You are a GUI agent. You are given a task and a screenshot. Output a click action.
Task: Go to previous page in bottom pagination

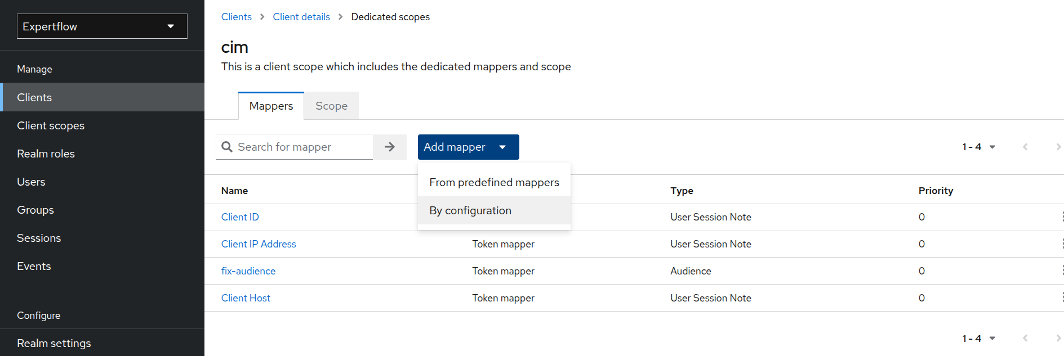1025,339
